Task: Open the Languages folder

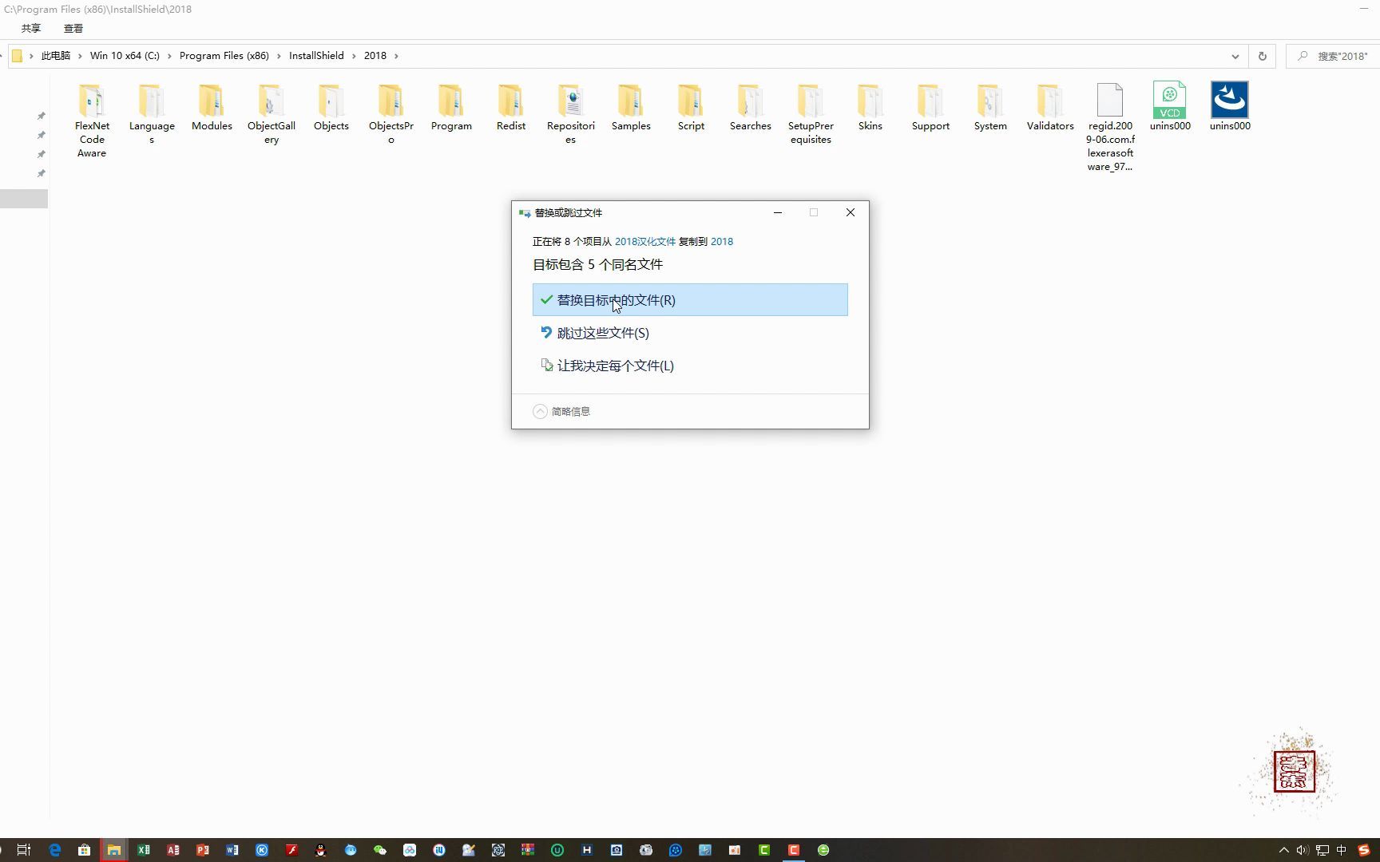Action: coord(152,113)
